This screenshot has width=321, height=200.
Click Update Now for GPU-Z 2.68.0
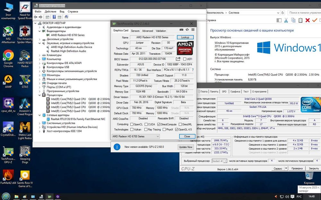(186, 147)
